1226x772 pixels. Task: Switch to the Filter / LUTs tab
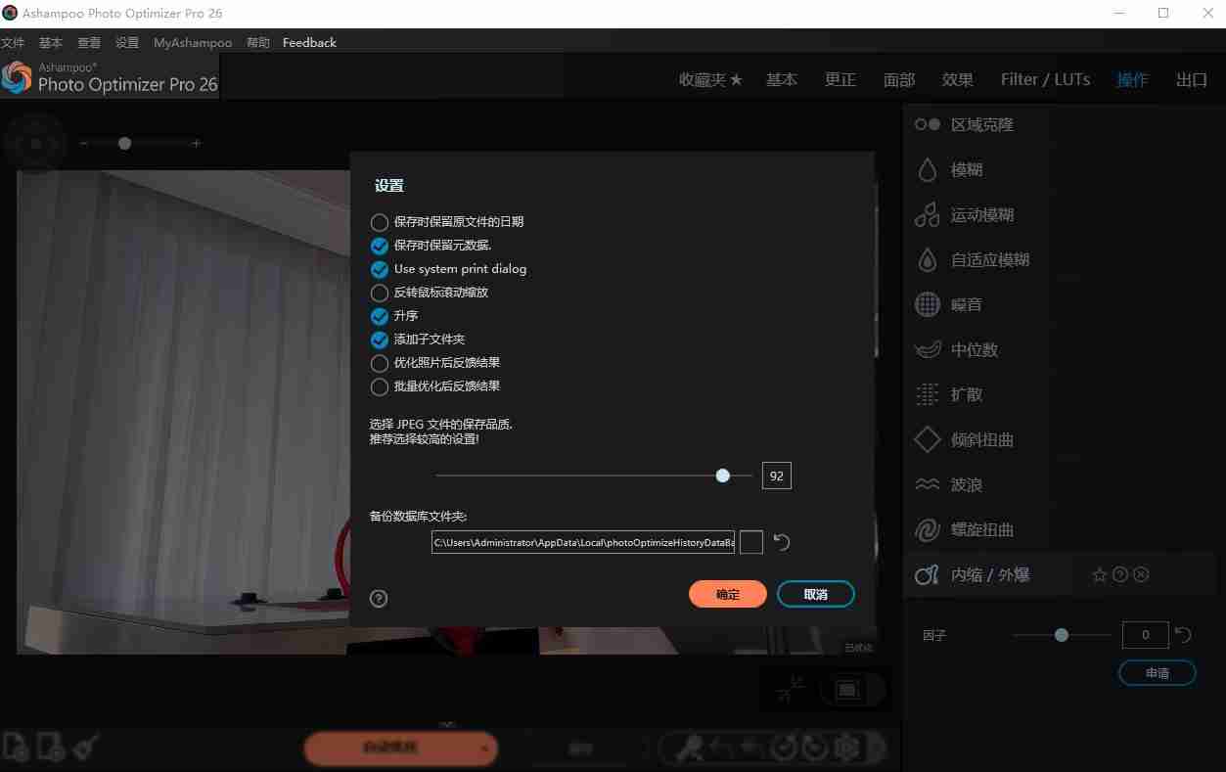click(1045, 80)
